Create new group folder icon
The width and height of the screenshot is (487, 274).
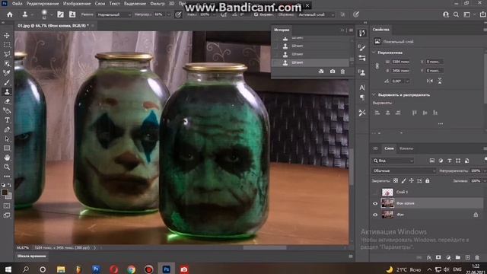(458, 257)
